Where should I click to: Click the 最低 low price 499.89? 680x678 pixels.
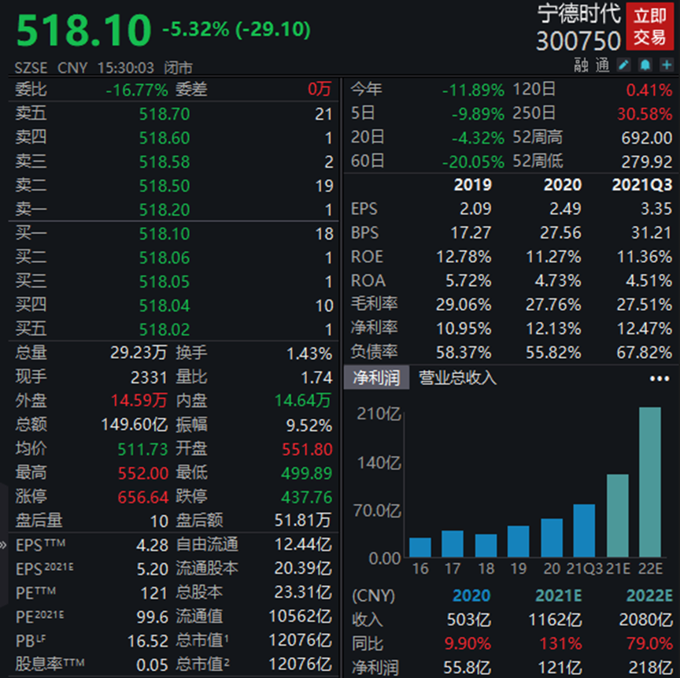point(307,472)
